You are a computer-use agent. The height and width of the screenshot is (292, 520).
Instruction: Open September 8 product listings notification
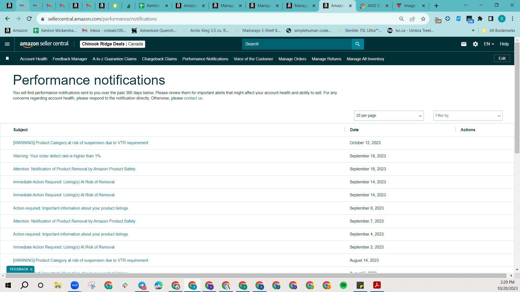pos(70,208)
